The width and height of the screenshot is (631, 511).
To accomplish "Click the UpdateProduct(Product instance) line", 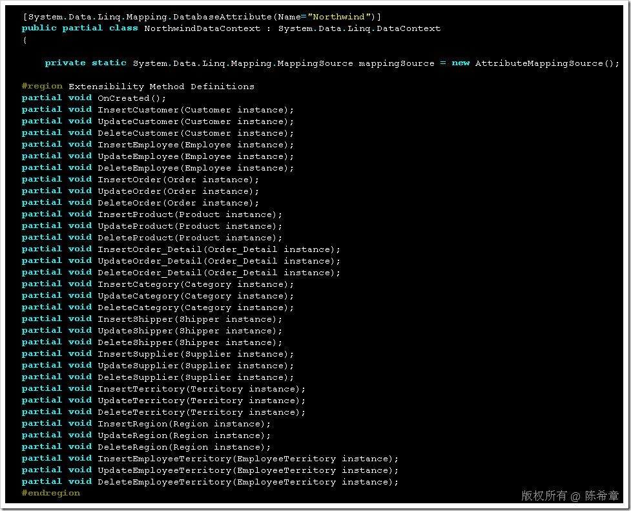I will point(152,226).
